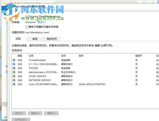The image size is (159, 121).
Task: Sort by the 类型 column header
Action: [x=20, y=56]
